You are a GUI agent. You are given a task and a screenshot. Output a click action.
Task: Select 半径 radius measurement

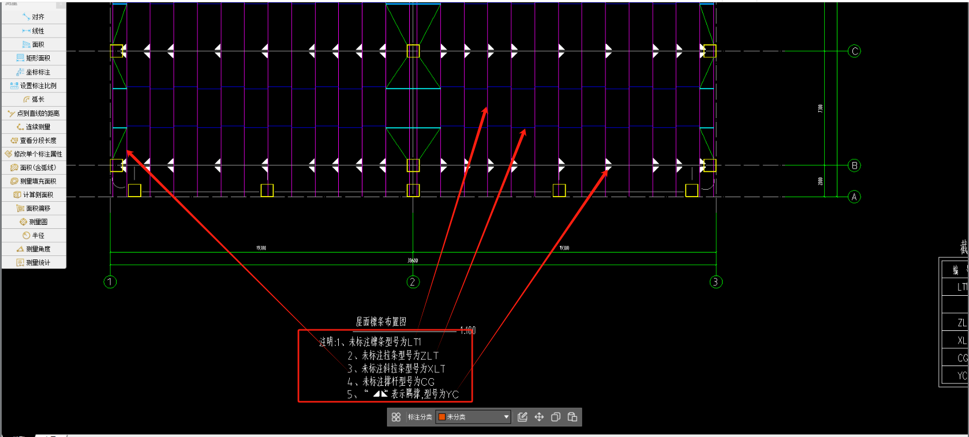[33, 235]
